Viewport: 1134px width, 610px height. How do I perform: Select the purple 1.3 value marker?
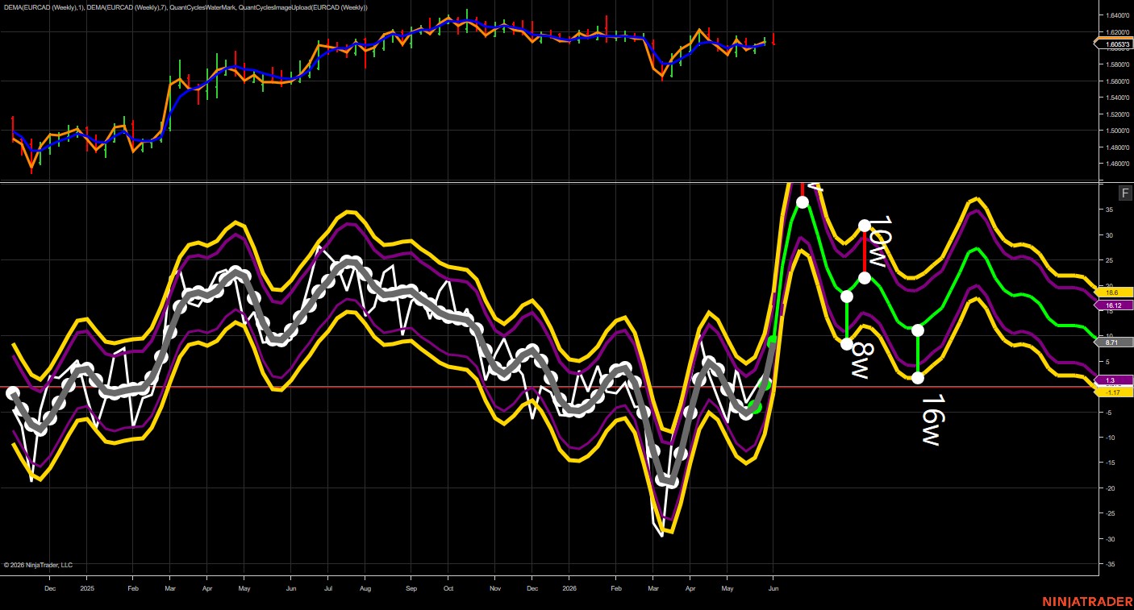click(x=1114, y=380)
